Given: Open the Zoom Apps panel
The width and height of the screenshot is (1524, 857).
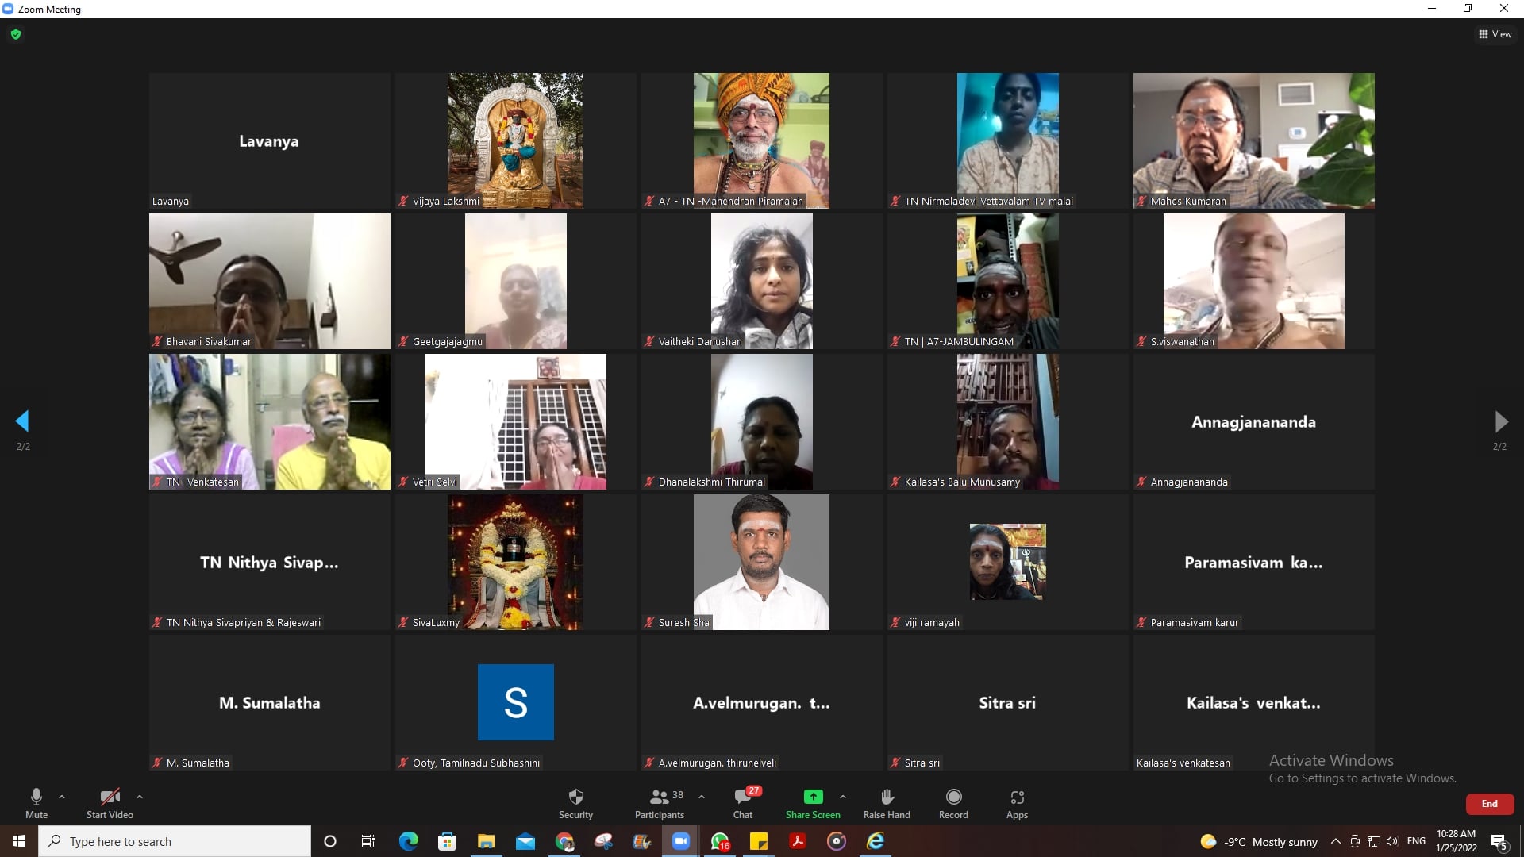Looking at the screenshot, I should tap(1017, 797).
